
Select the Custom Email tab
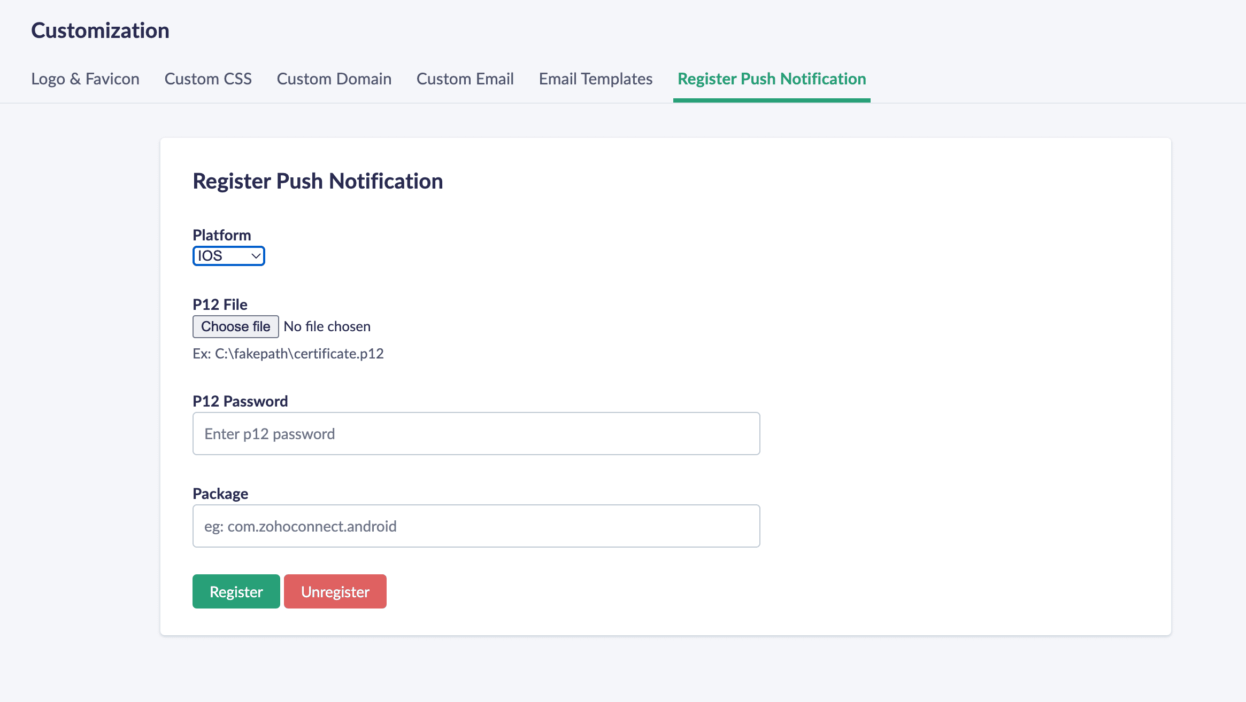pos(465,79)
